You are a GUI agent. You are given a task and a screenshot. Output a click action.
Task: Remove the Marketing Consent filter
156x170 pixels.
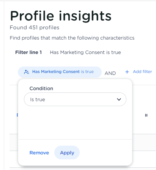click(x=39, y=153)
